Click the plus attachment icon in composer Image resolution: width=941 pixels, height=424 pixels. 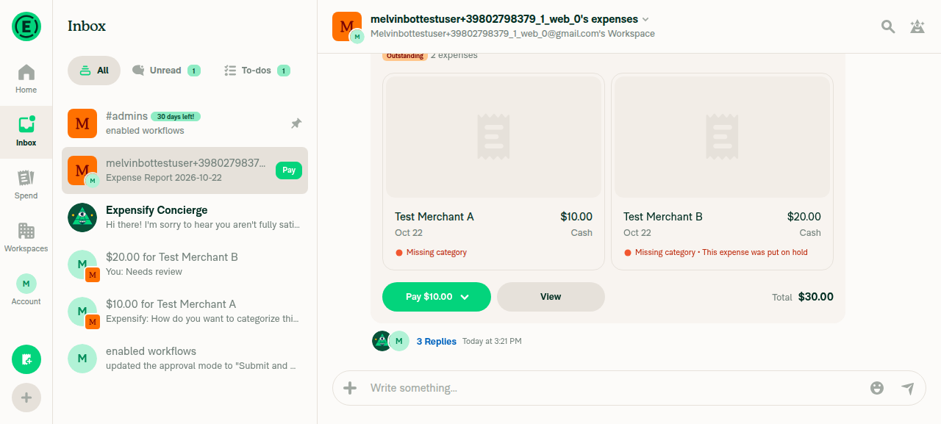pyautogui.click(x=350, y=388)
